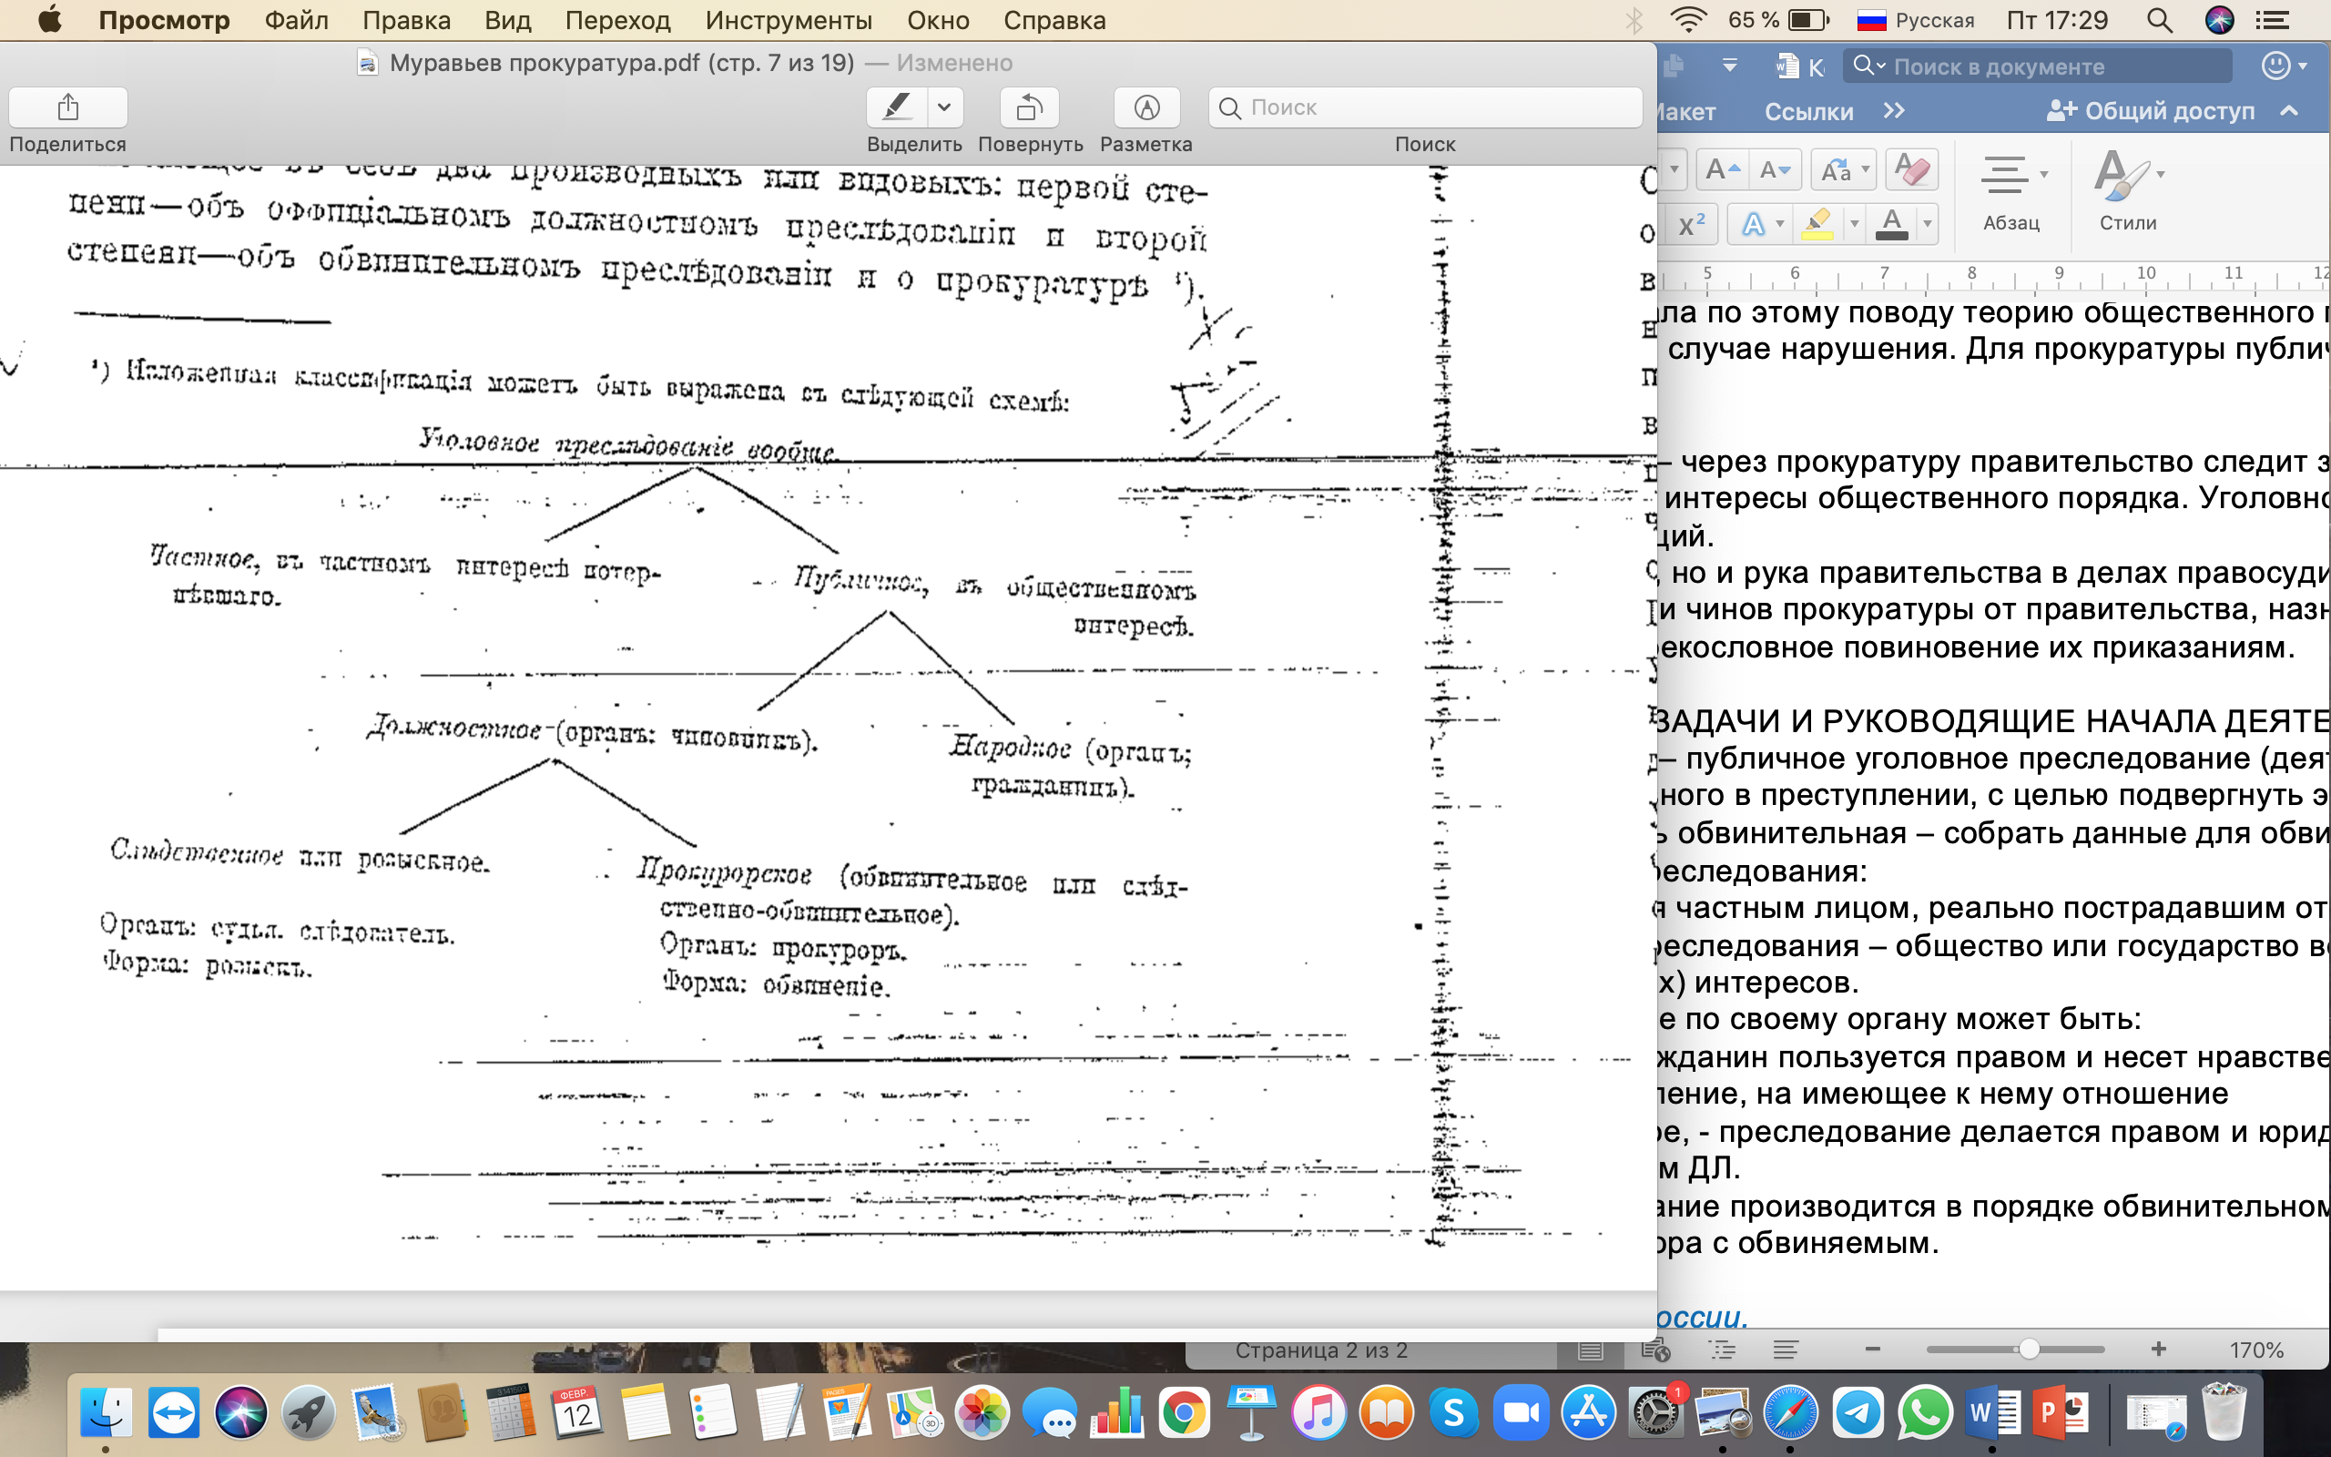This screenshot has height=1457, width=2331.
Task: Click Word's Поиск в документе field
Action: coord(2037,66)
